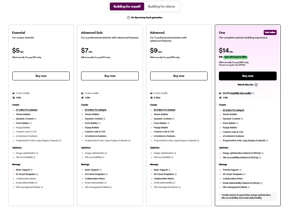Image resolution: width=288 pixels, height=209 pixels.
Task: Click the X beside eCommerce features in Essential
Action: 14,136
